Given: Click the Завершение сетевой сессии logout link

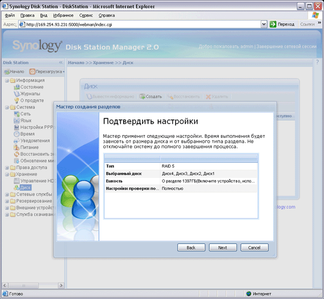Looking at the screenshot, I should click(286, 46).
